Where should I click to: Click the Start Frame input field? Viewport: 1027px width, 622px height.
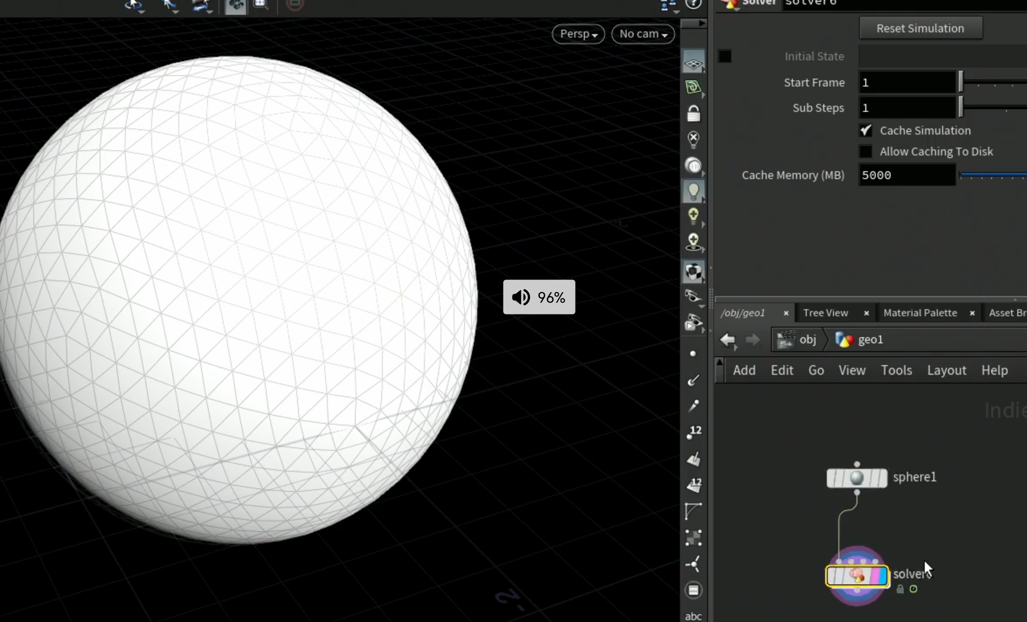click(907, 83)
